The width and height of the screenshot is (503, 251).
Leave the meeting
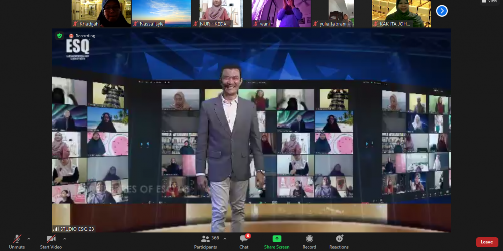(x=486, y=242)
